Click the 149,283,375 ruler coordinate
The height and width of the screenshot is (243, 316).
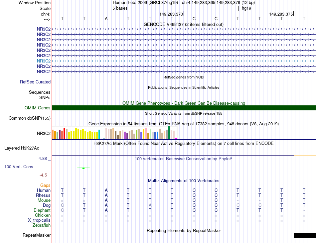coord(281,14)
